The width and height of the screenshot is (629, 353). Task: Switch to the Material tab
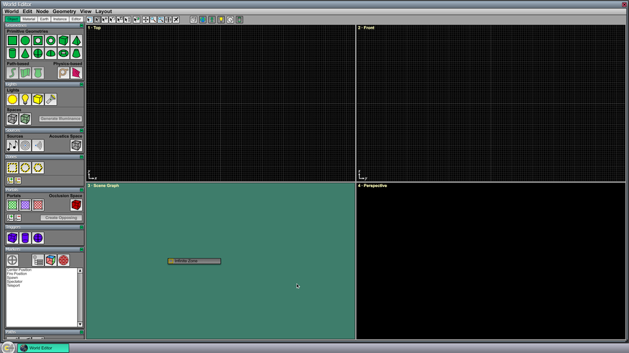tap(28, 19)
